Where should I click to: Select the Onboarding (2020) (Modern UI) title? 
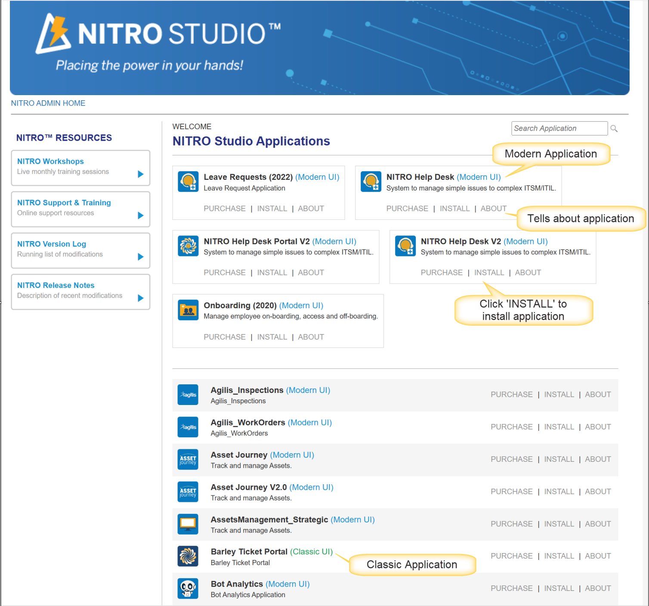pyautogui.click(x=263, y=306)
